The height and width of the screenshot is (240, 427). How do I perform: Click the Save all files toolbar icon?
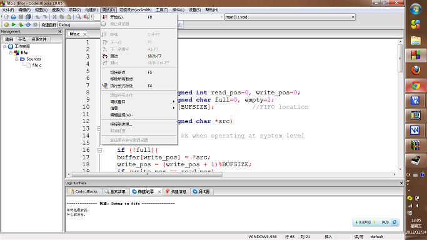(x=28, y=17)
